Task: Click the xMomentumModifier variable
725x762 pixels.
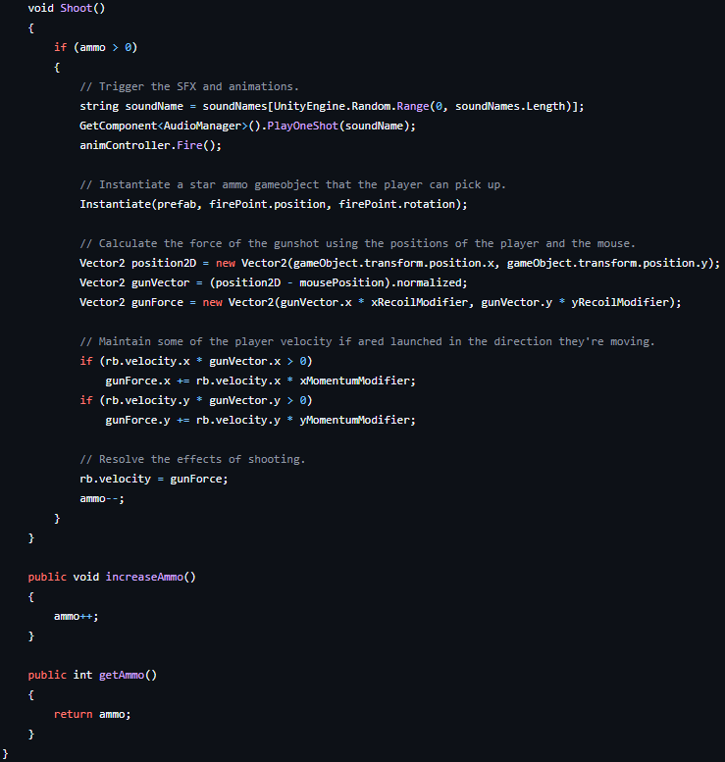Action: pyautogui.click(x=354, y=381)
